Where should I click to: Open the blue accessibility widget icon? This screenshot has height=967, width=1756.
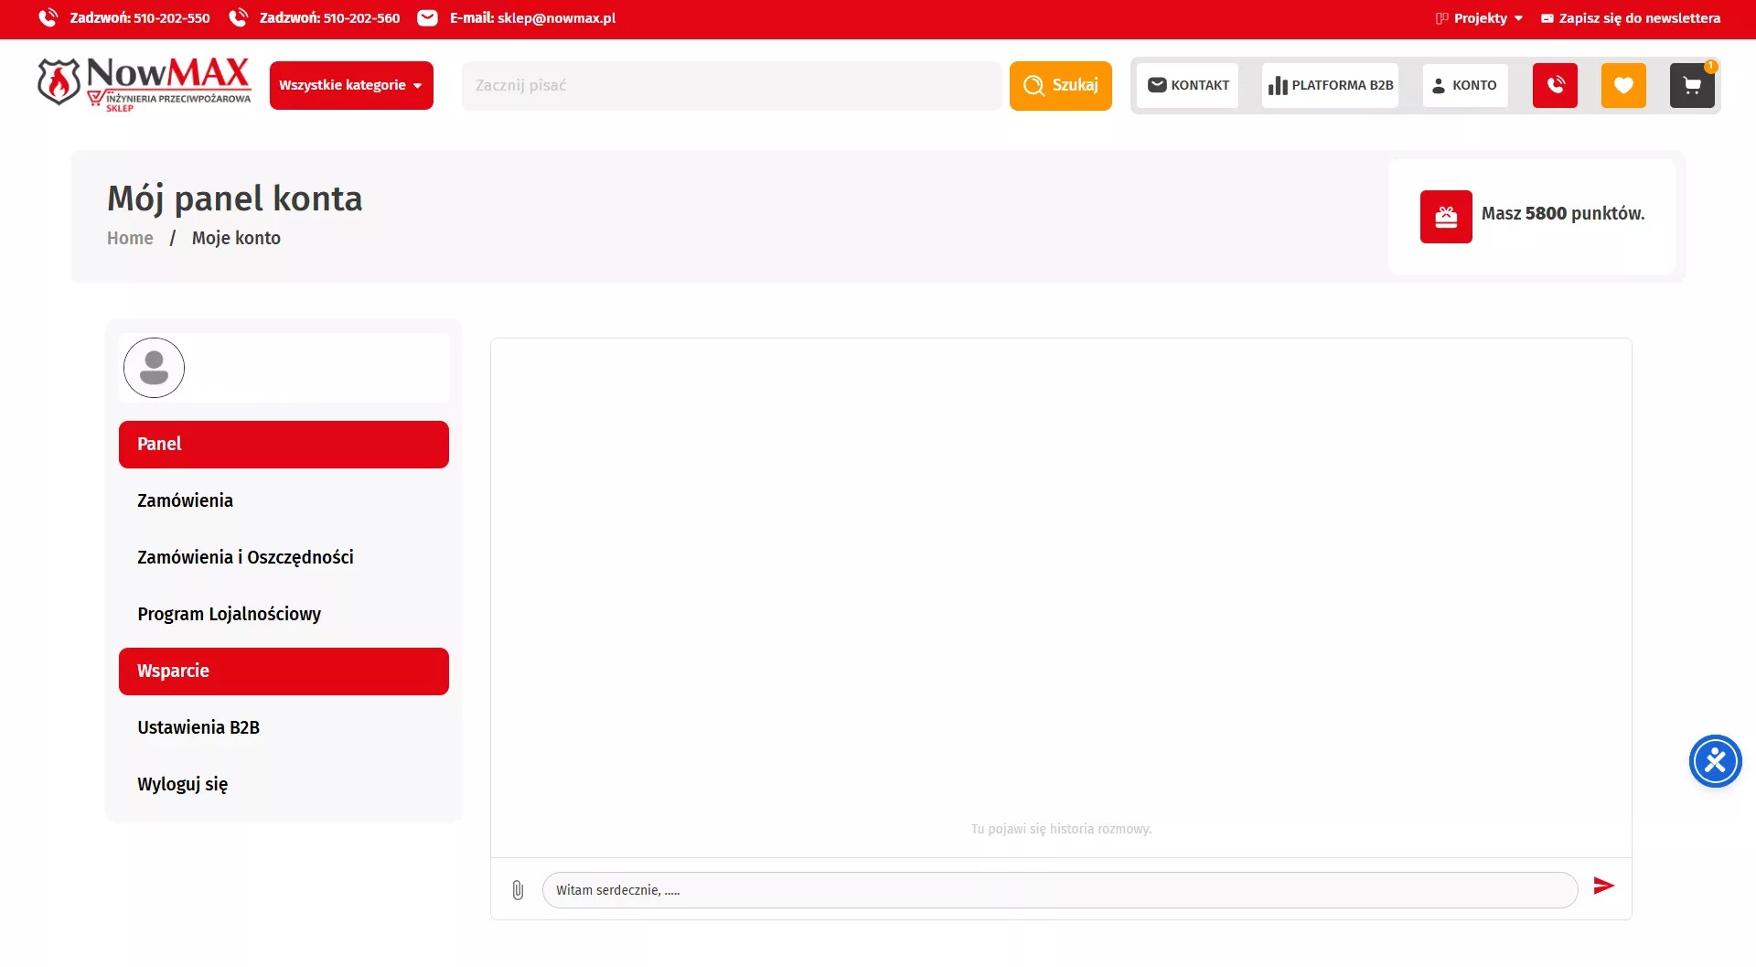pyautogui.click(x=1715, y=761)
